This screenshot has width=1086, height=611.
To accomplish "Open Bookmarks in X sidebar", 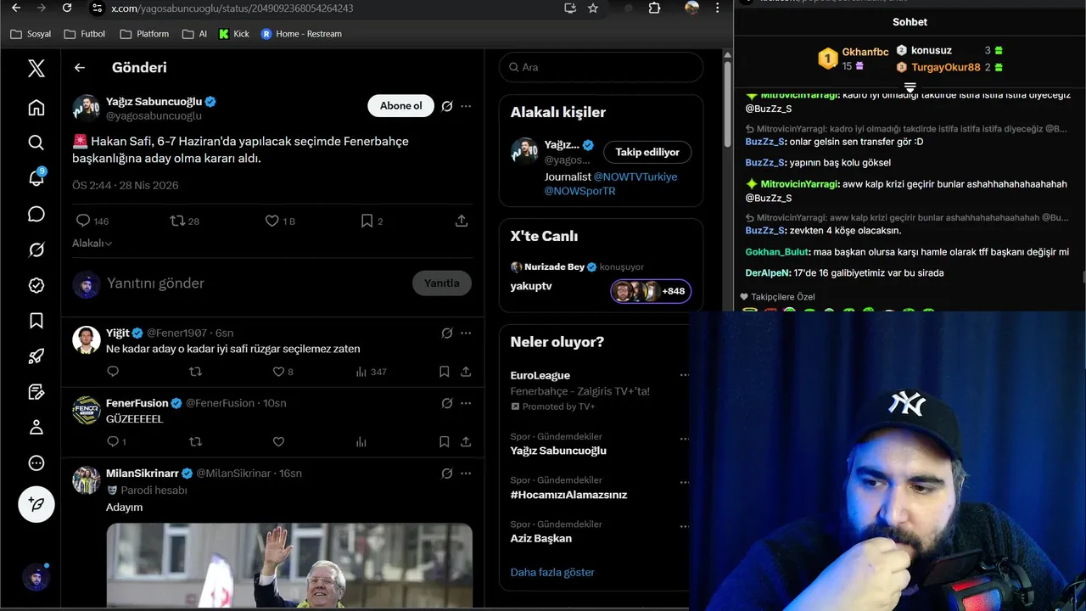I will [x=36, y=321].
